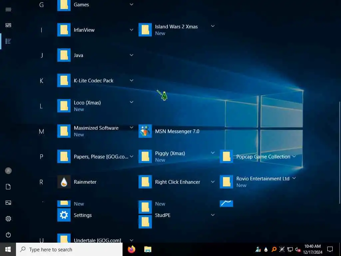Open the Piggly (Xmas) folder icon
This screenshot has width=341, height=256.
click(145, 156)
